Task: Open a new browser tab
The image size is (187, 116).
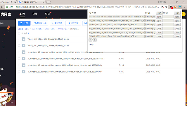Action: click(x=49, y=2)
